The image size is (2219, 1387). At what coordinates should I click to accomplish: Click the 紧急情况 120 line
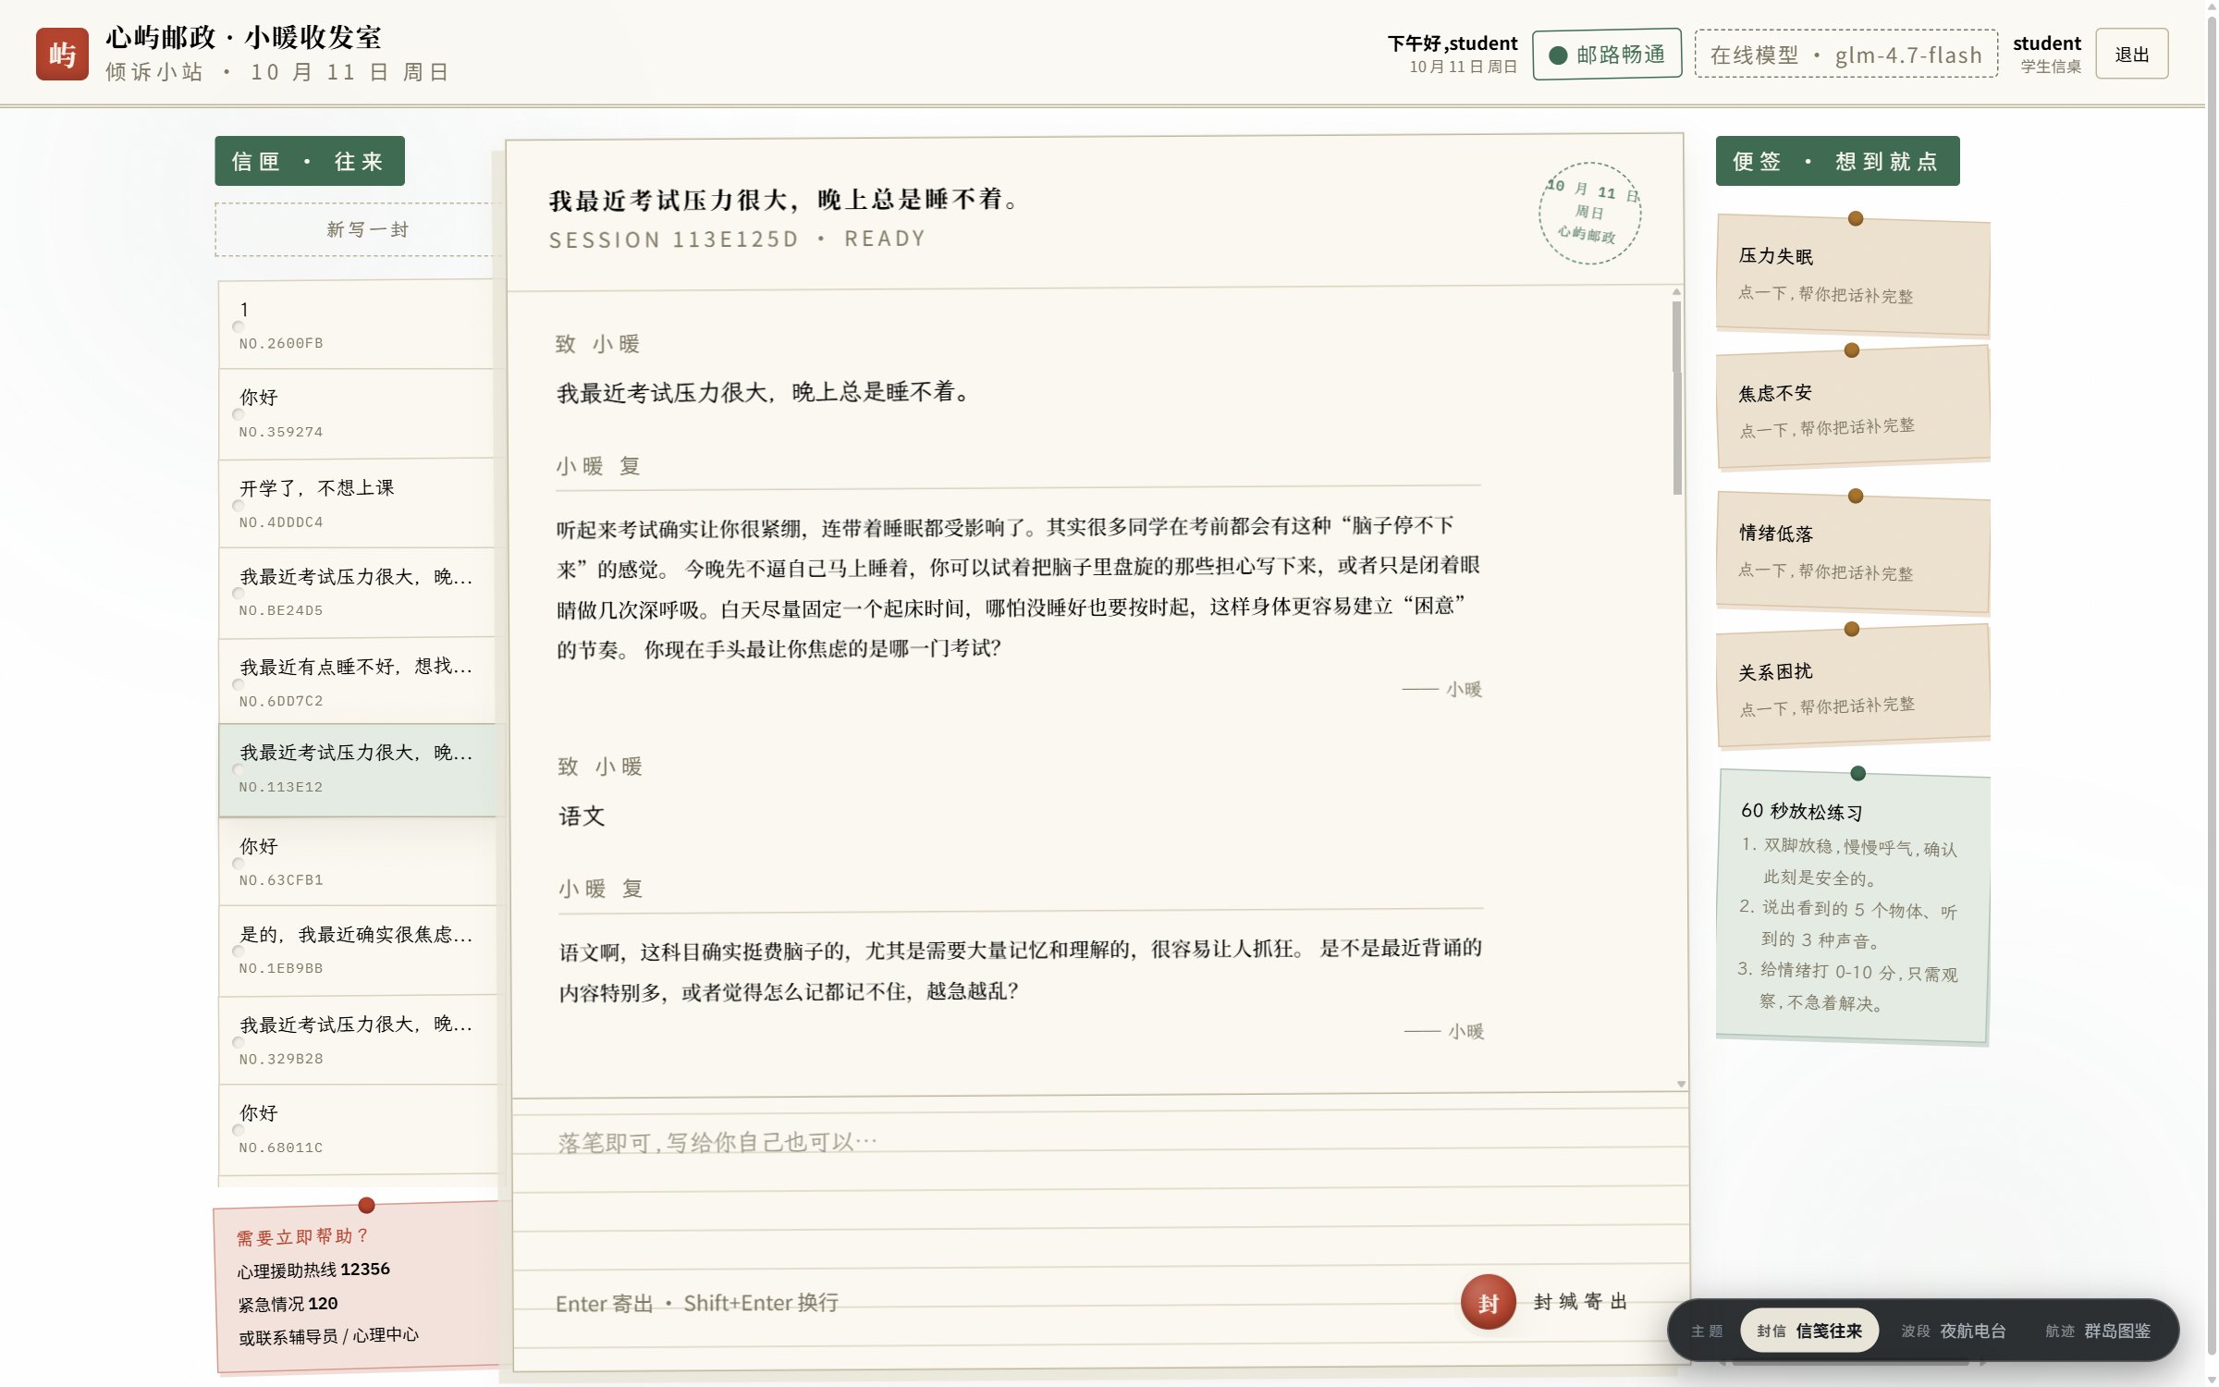pos(288,1304)
